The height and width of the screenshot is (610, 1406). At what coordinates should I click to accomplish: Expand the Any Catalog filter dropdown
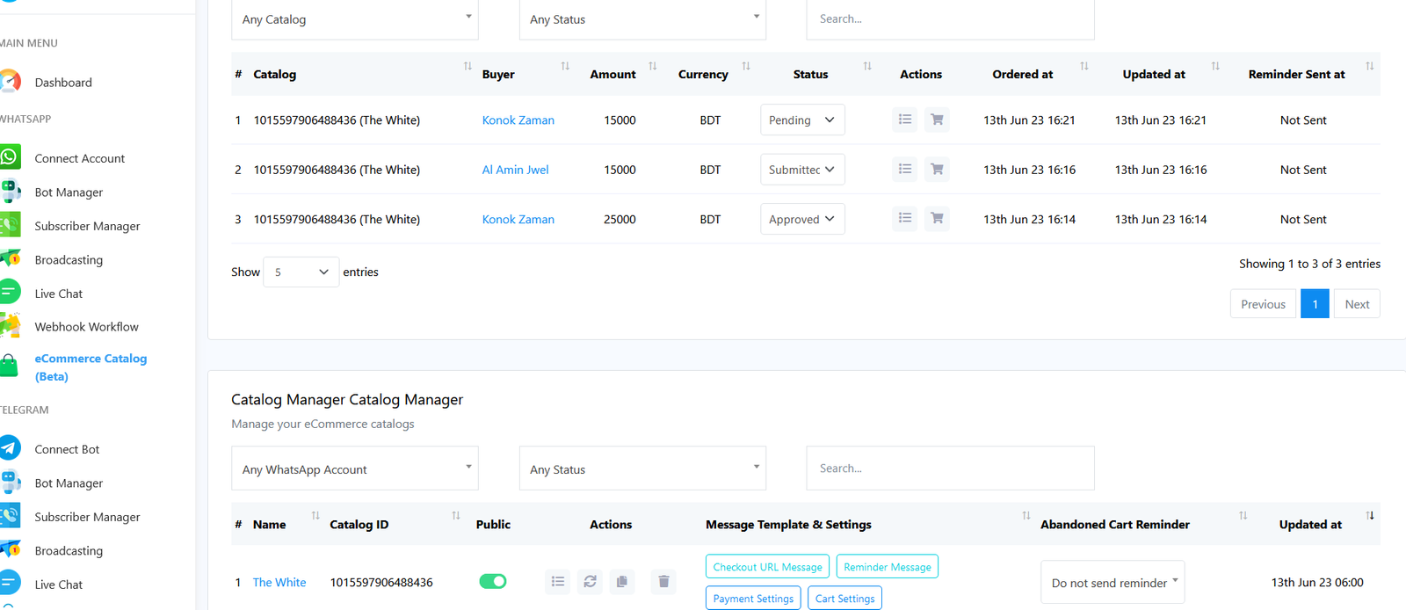354,19
